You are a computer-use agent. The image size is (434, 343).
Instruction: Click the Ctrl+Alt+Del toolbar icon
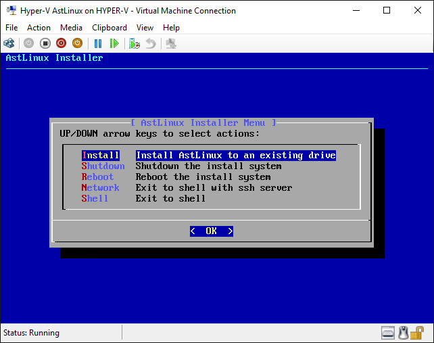tap(9, 43)
